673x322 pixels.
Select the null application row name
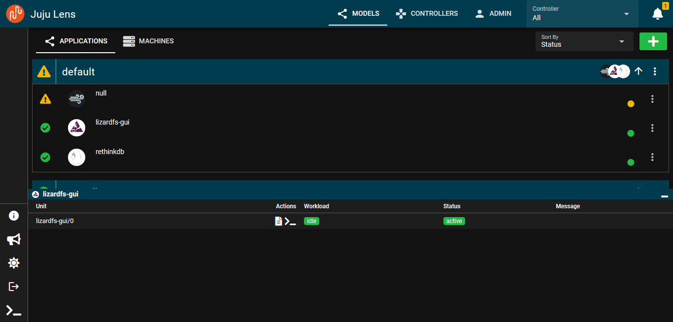(101, 93)
